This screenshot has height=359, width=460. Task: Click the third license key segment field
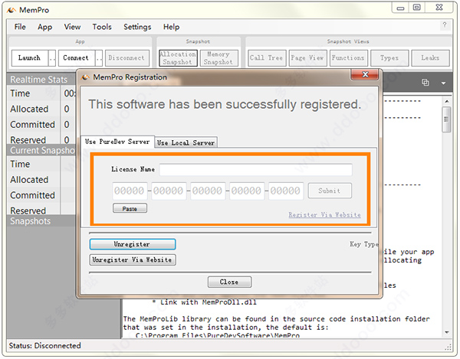(208, 191)
